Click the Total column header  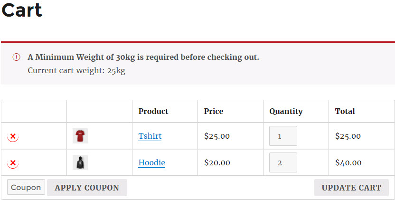point(345,111)
